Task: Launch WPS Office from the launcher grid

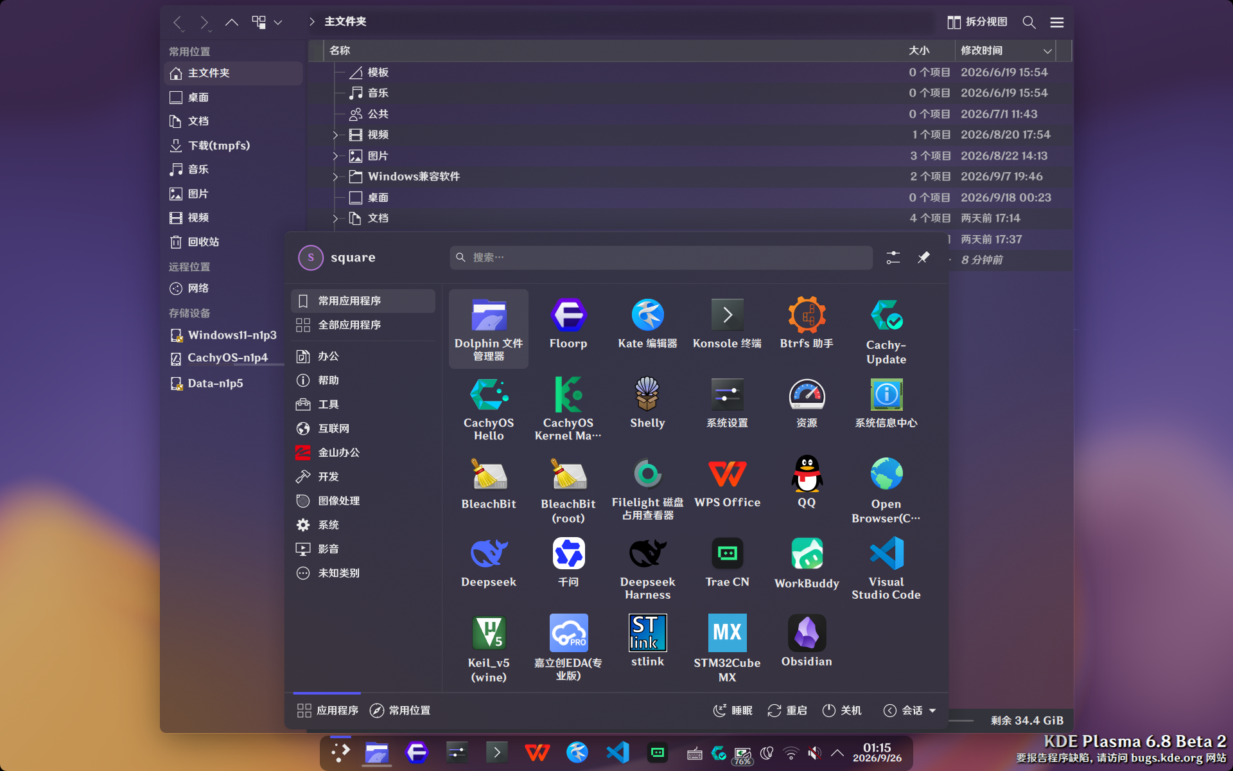Action: (x=727, y=483)
